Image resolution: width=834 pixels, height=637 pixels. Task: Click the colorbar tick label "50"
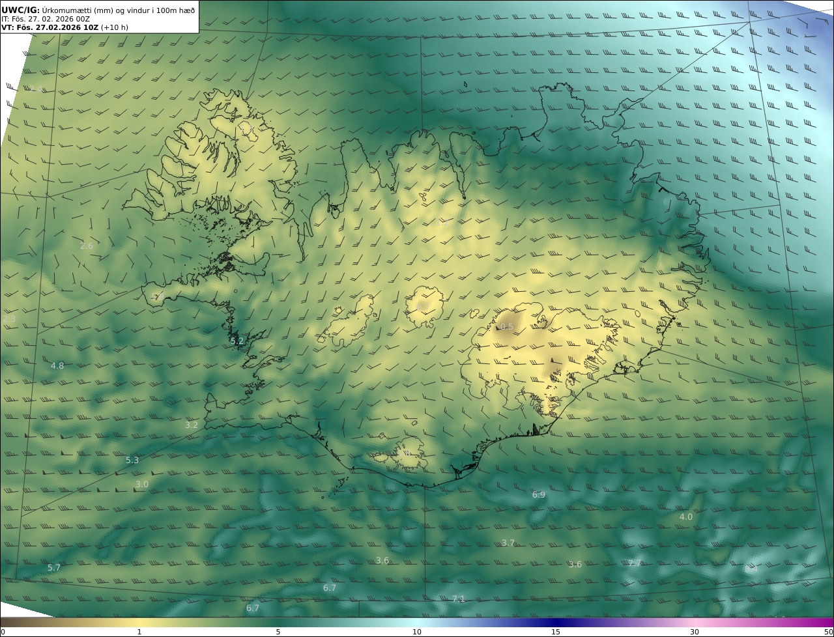(828, 632)
